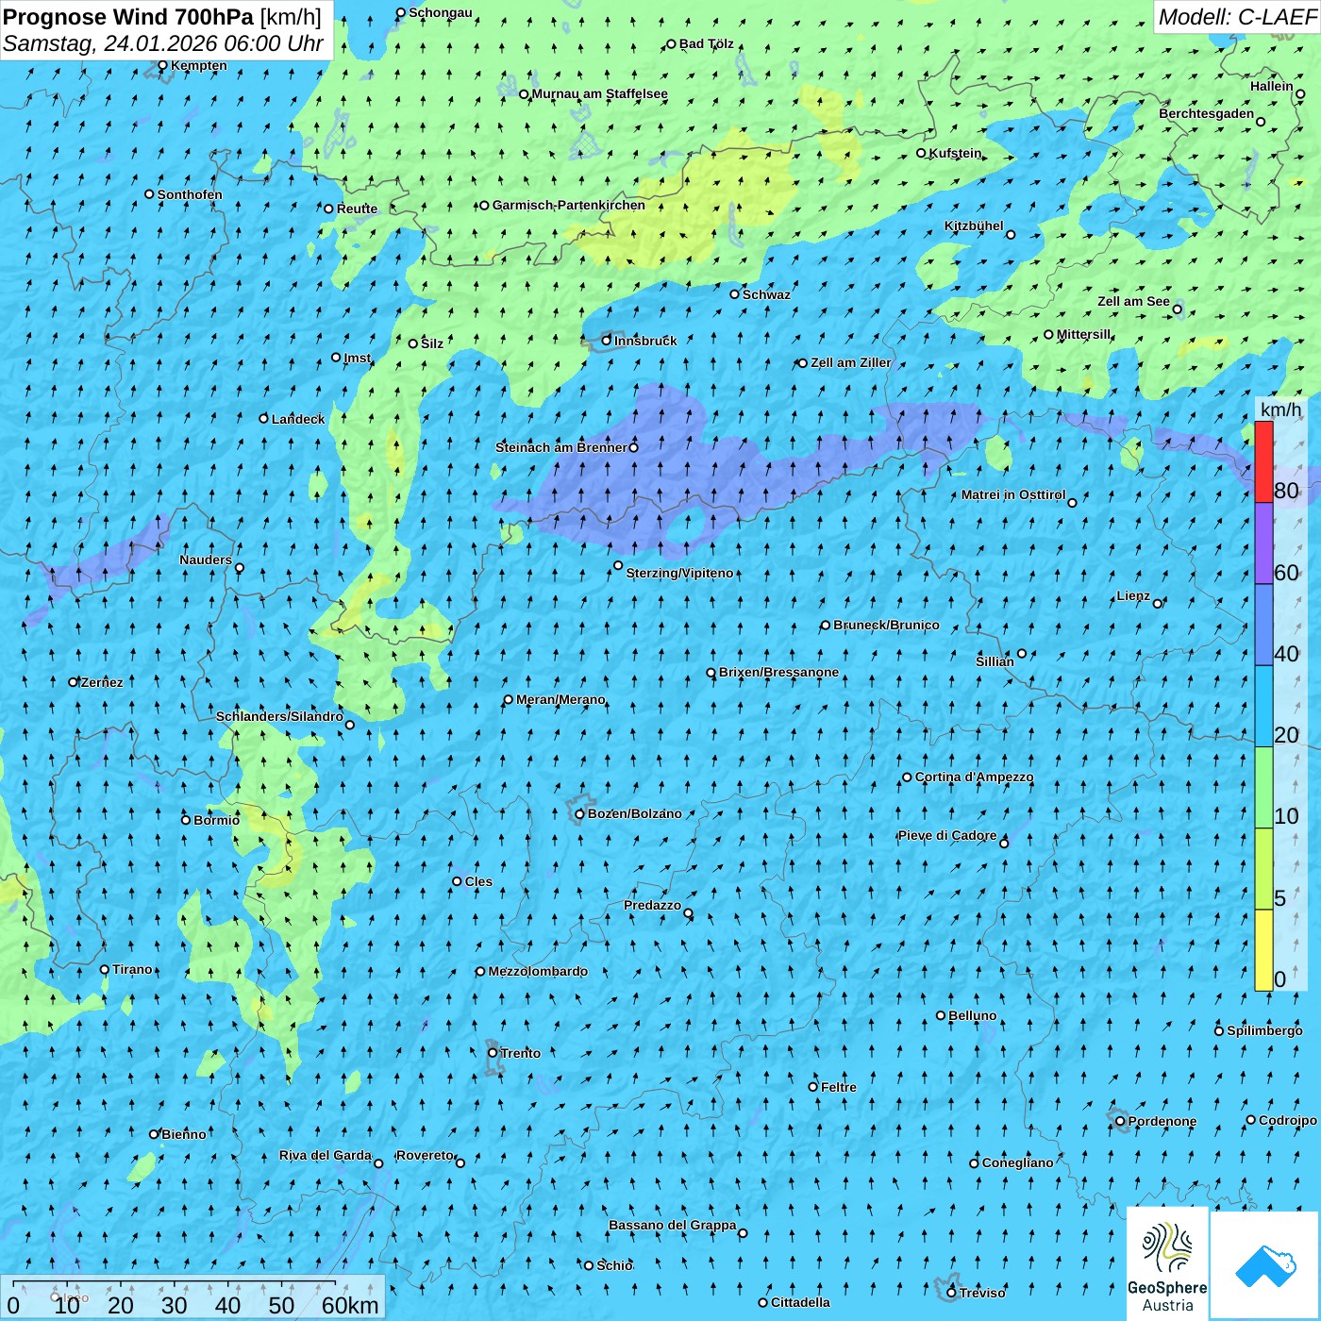The width and height of the screenshot is (1321, 1321).
Task: Select the Bozen/Bolzano city label
Action: 634,813
